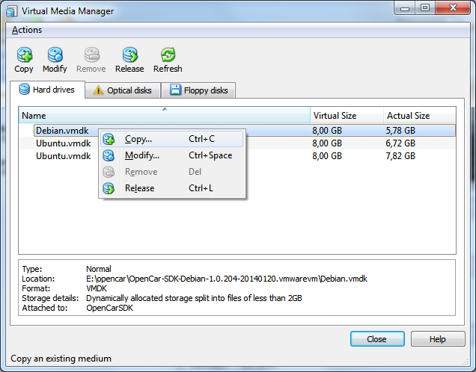
Task: Switch to the Hard drives tab
Action: [47, 90]
